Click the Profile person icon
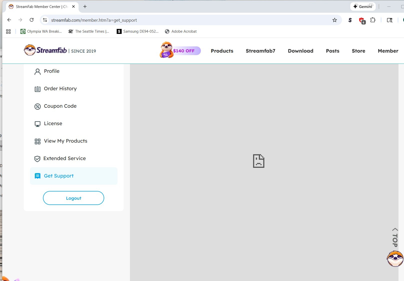 click(x=37, y=72)
